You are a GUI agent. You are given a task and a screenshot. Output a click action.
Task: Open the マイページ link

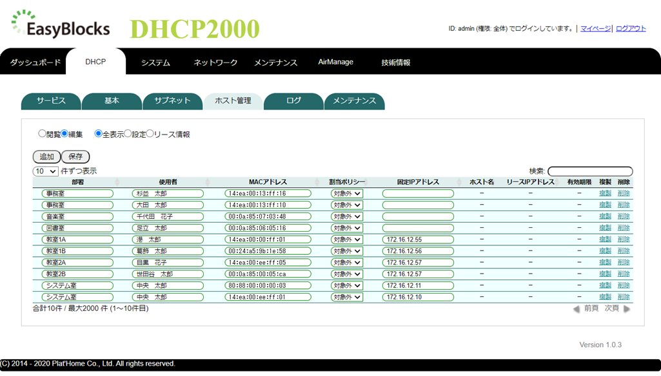pos(595,28)
